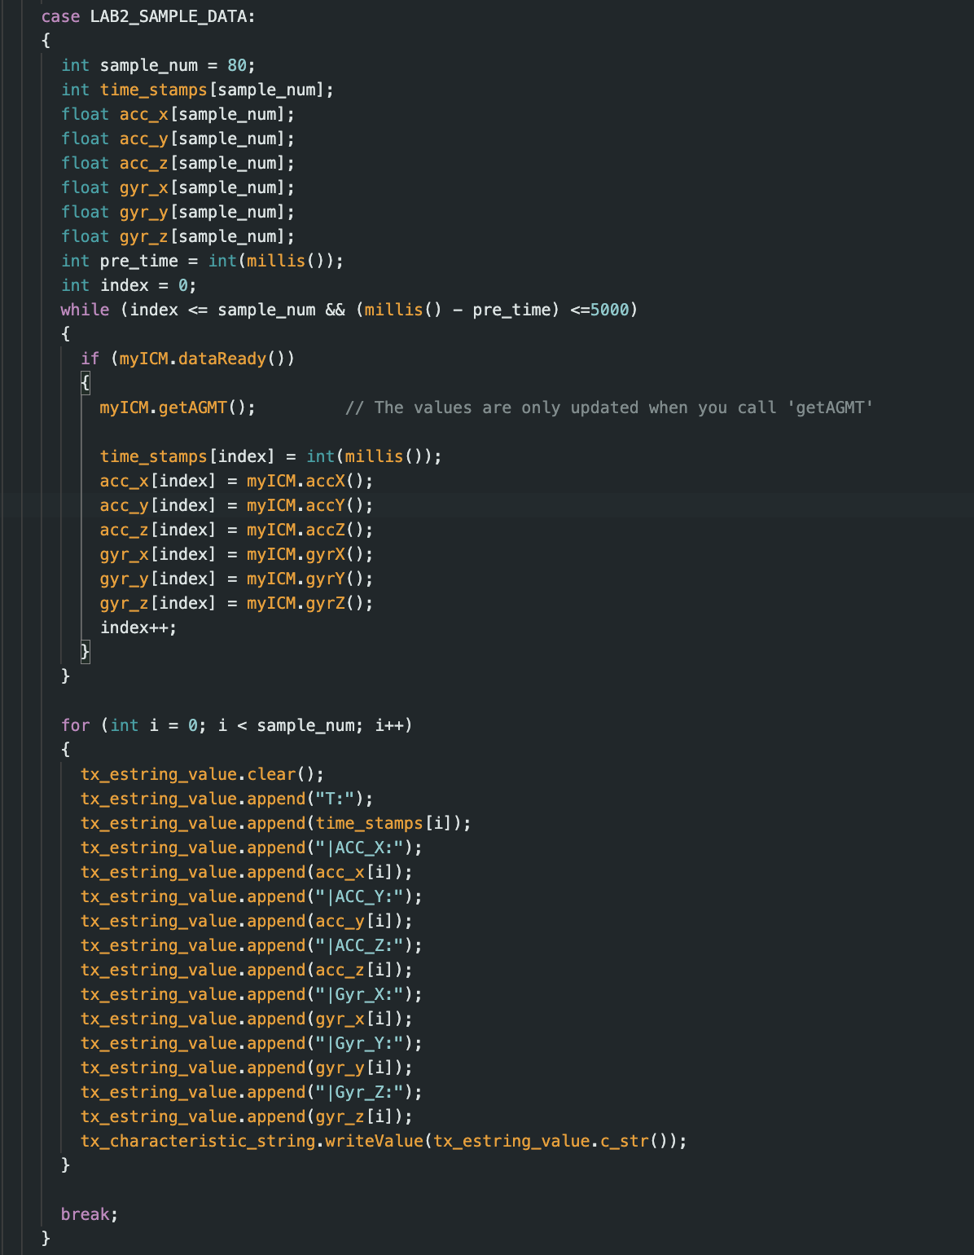Click 'gyr_z[index] = myICM.gyrZ();' line
Screen dimensions: 974x1255
[237, 603]
